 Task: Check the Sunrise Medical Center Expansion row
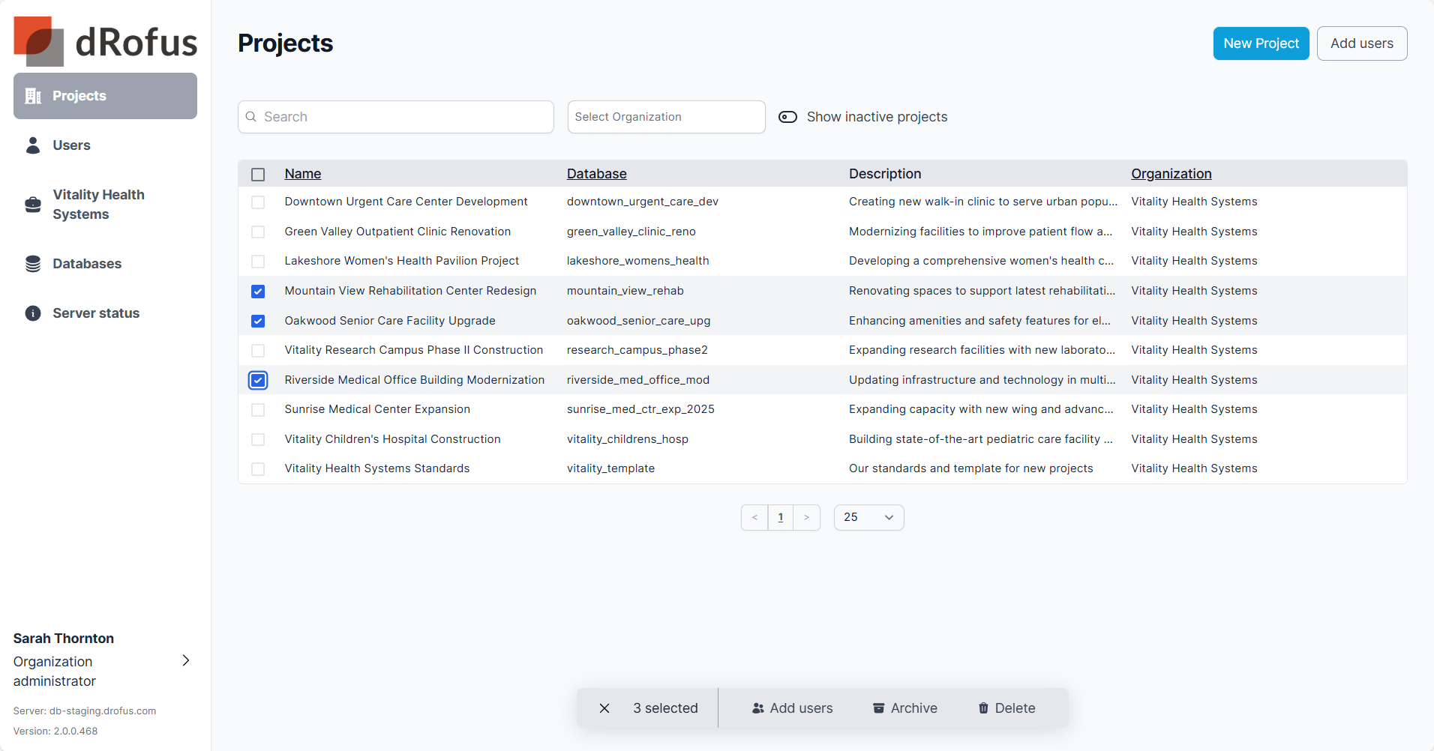tap(258, 410)
